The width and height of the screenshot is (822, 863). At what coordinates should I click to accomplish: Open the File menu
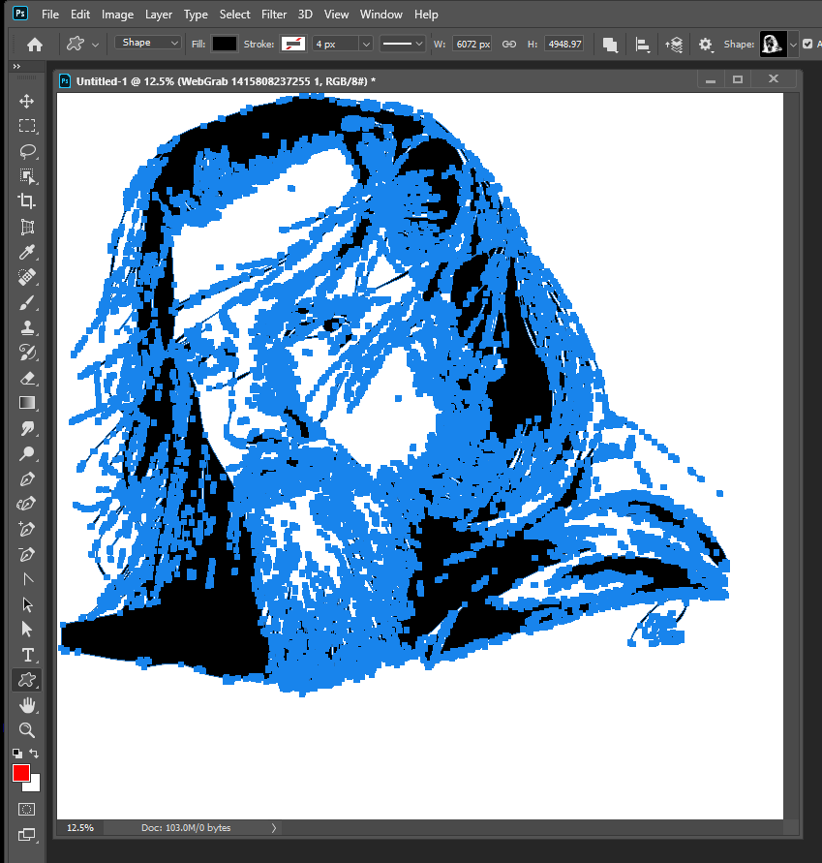50,15
